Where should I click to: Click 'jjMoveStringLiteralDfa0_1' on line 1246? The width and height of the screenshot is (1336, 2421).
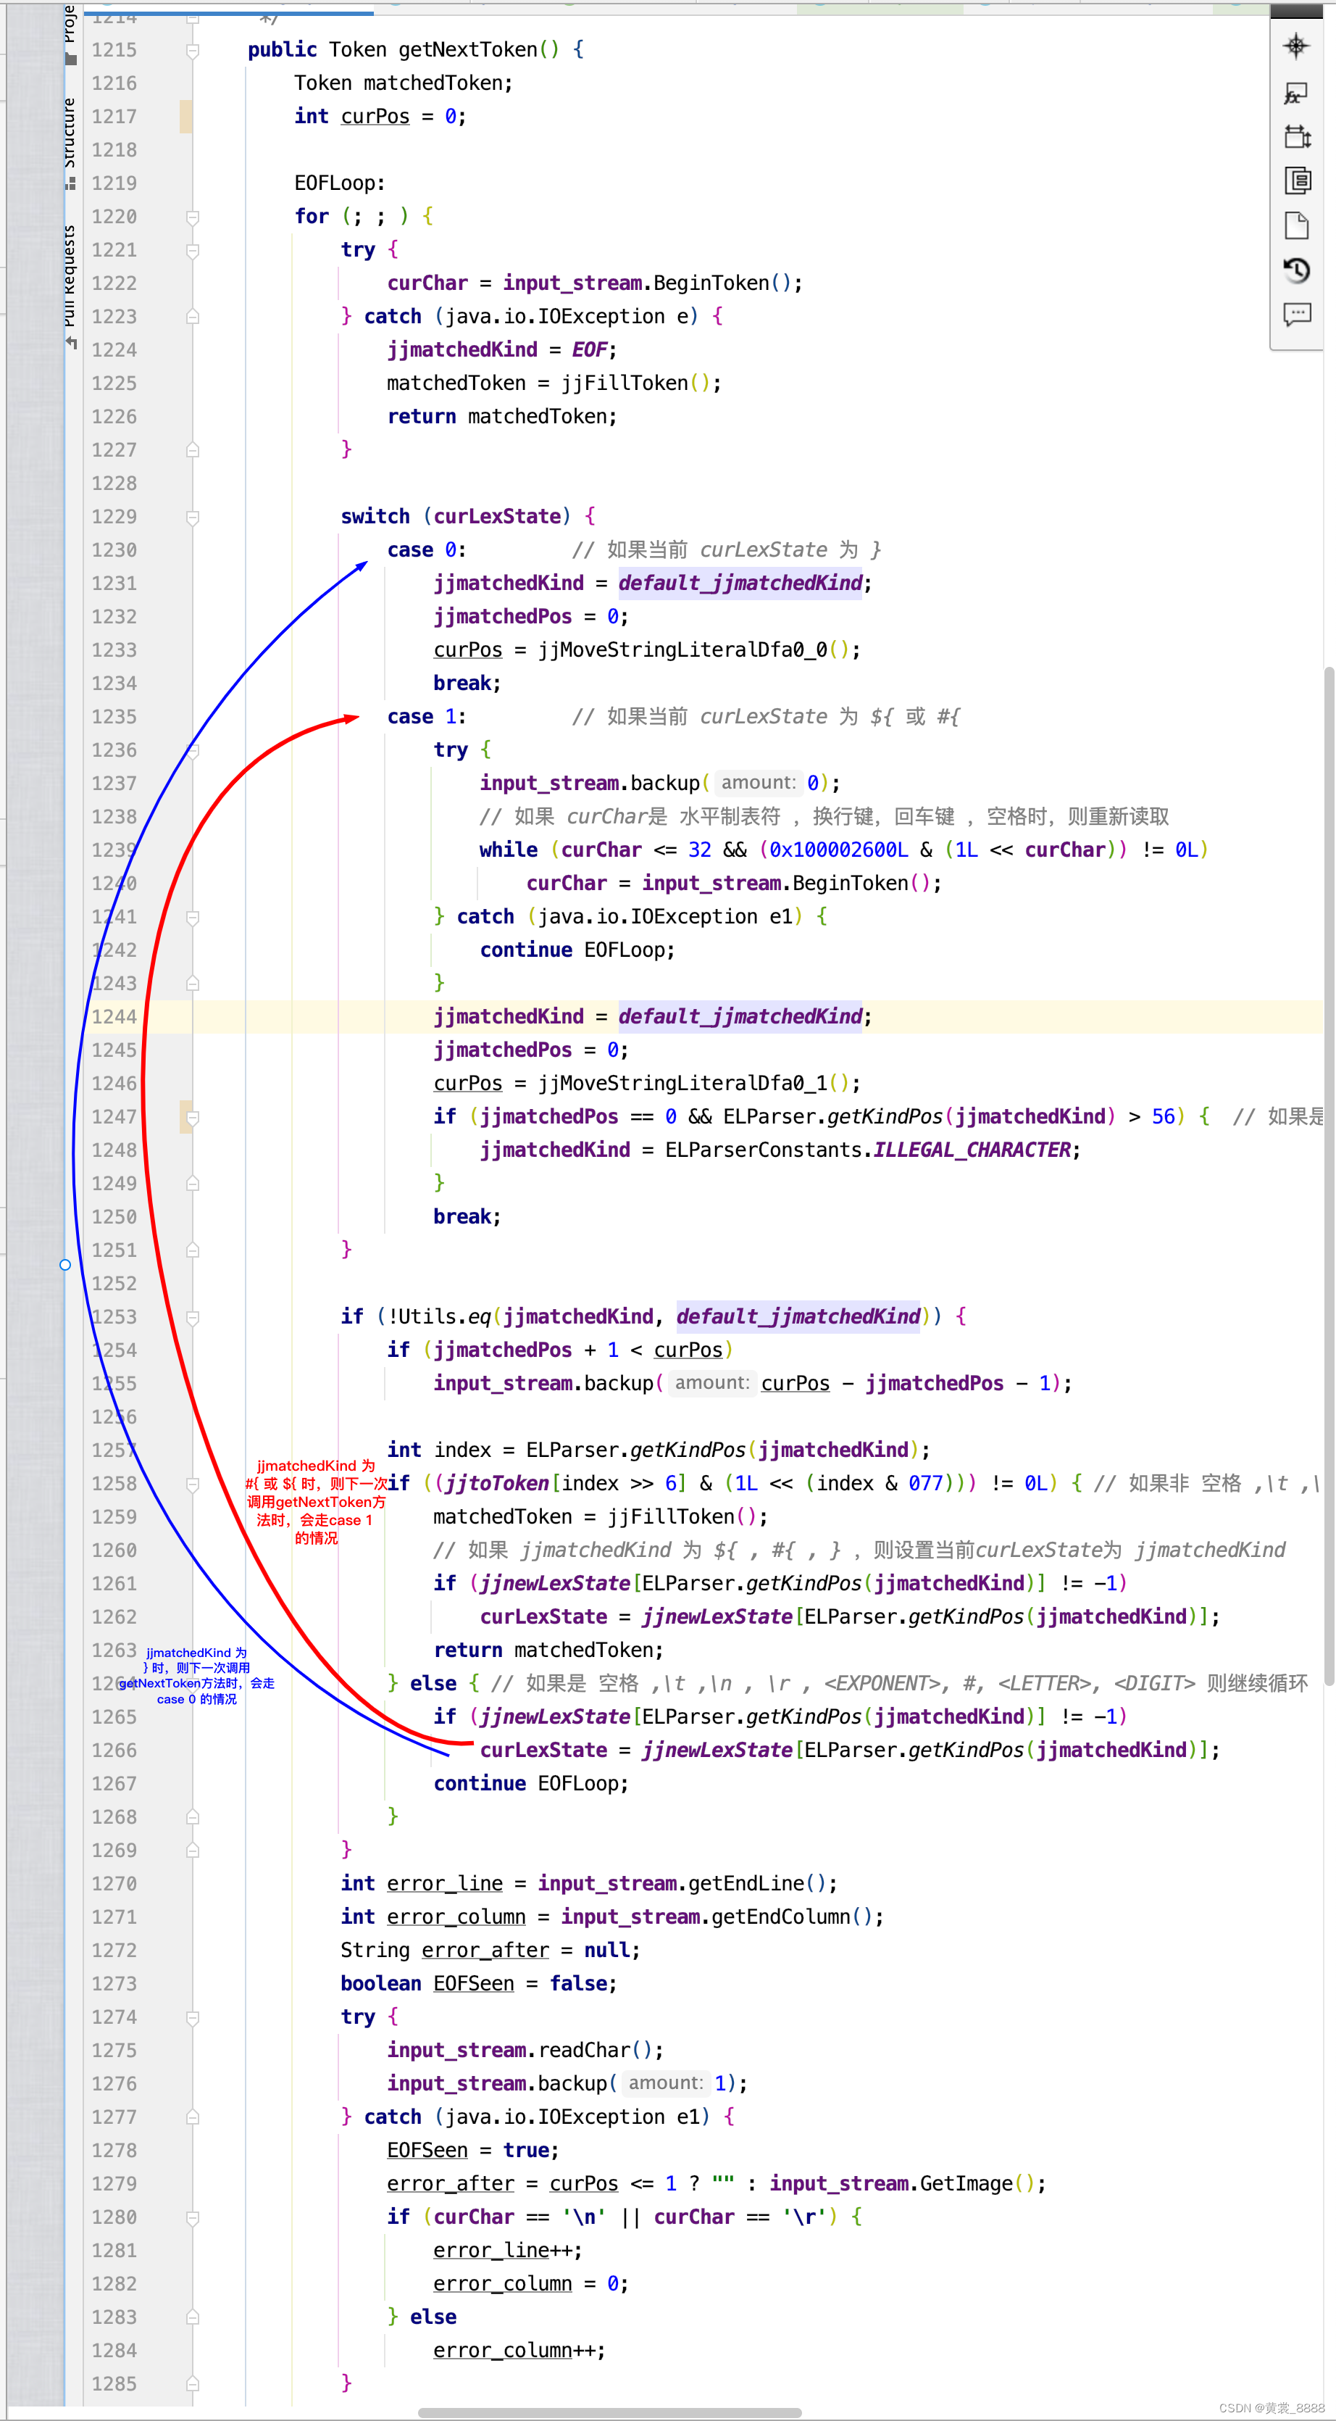click(x=683, y=1084)
